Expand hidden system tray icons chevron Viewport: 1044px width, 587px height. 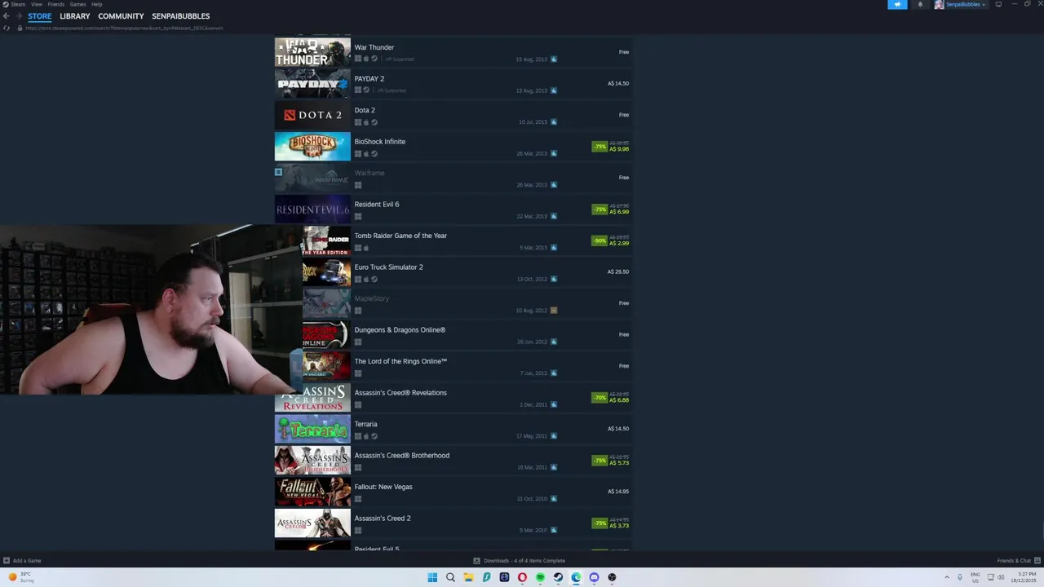[947, 577]
